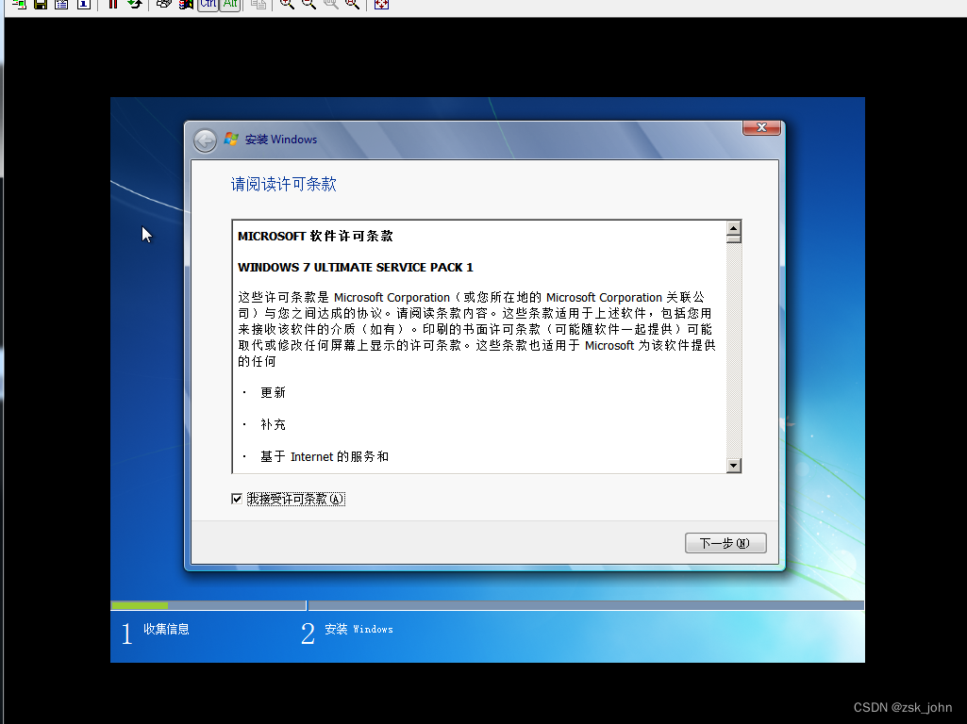Toggle the Ctrl key toolbar button

click(208, 4)
